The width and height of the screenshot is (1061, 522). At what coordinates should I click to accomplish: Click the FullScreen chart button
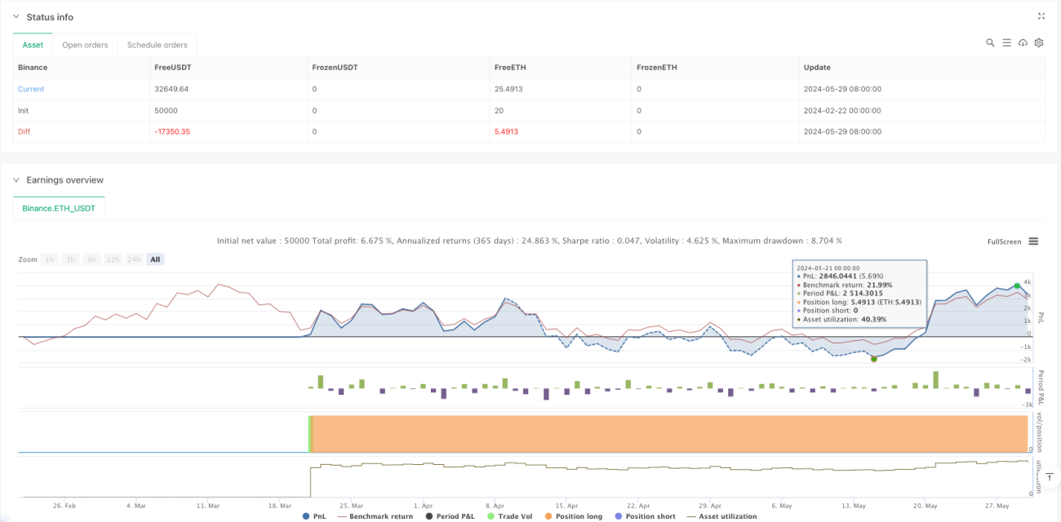(x=1004, y=241)
